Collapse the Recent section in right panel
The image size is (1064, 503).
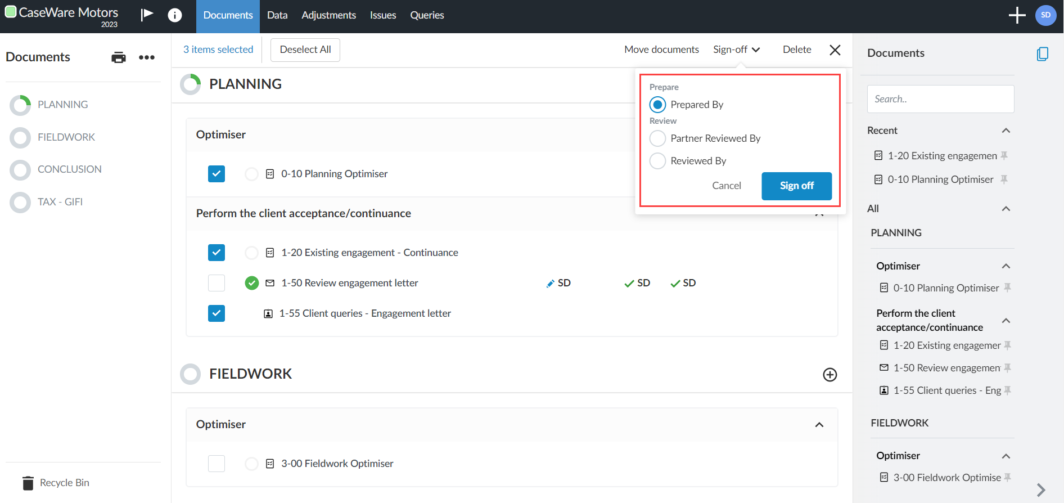(1006, 131)
